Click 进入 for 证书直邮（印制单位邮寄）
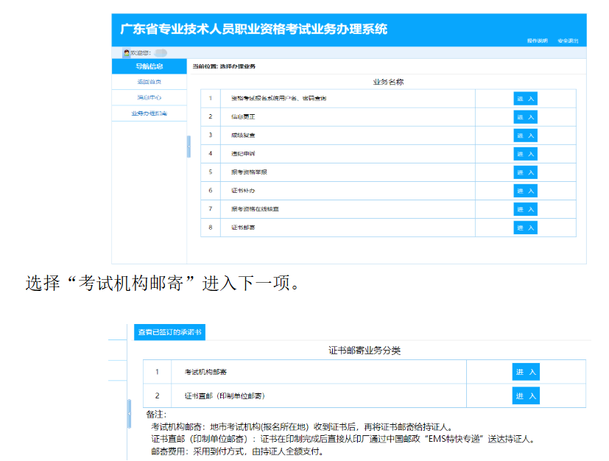Screen dimensions: 609x461 click(526, 395)
